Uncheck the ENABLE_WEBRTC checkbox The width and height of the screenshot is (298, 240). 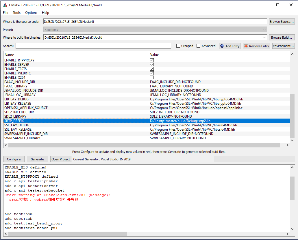click(152, 73)
